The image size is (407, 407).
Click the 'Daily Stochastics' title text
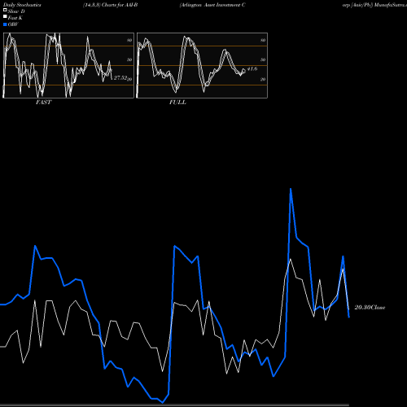[x=22, y=5]
